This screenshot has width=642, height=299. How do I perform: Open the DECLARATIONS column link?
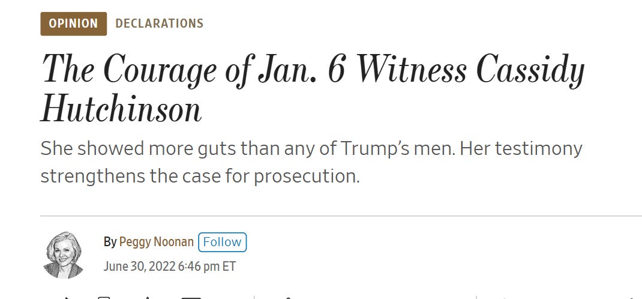coord(159,24)
